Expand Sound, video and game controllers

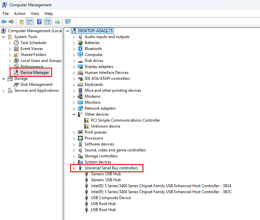tap(74, 150)
